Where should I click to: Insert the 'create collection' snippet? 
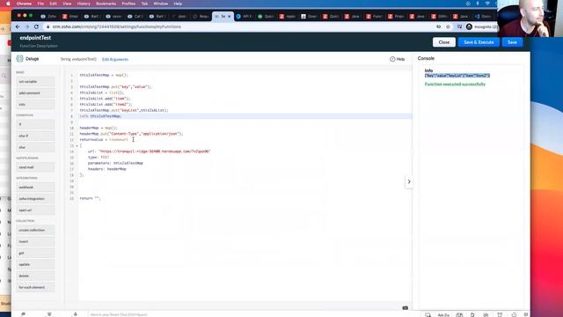tap(35, 230)
